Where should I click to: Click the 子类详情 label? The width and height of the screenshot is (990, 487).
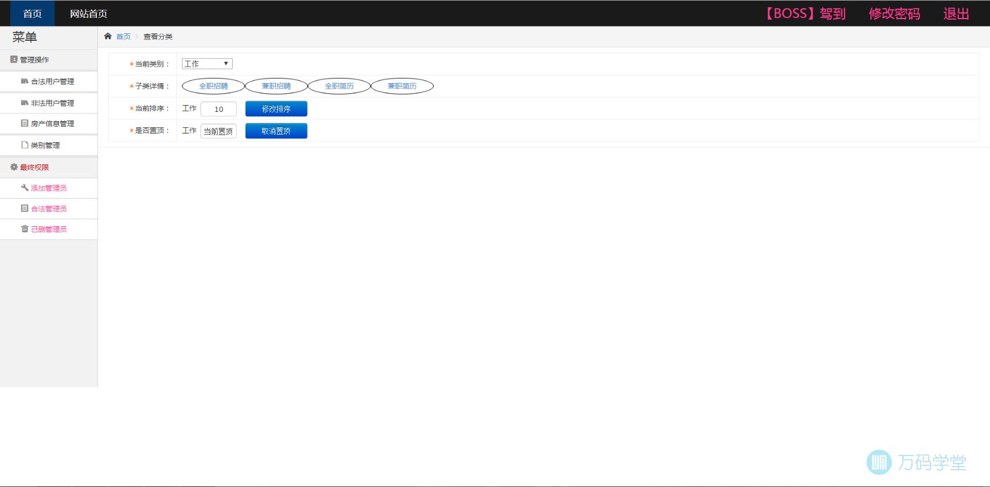tap(149, 87)
